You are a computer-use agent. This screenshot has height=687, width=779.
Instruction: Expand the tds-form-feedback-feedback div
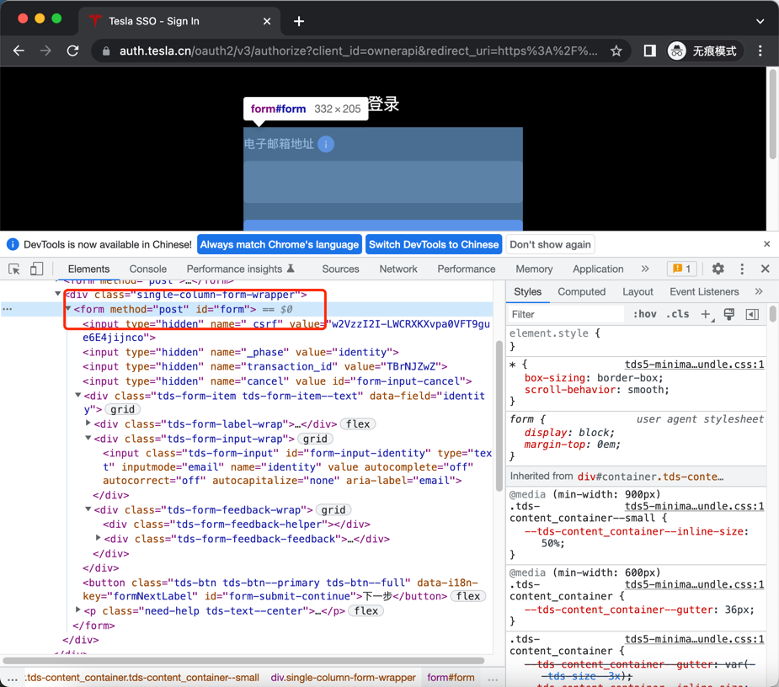[99, 538]
